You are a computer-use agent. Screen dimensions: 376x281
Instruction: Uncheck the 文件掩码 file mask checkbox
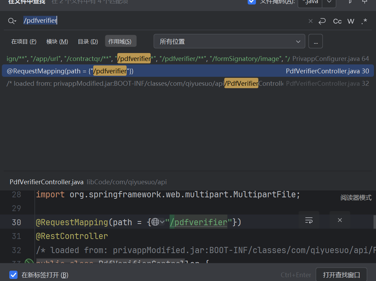[252, 2]
